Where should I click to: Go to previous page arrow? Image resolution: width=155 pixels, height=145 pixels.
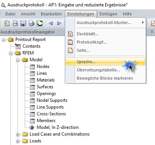[51, 23]
